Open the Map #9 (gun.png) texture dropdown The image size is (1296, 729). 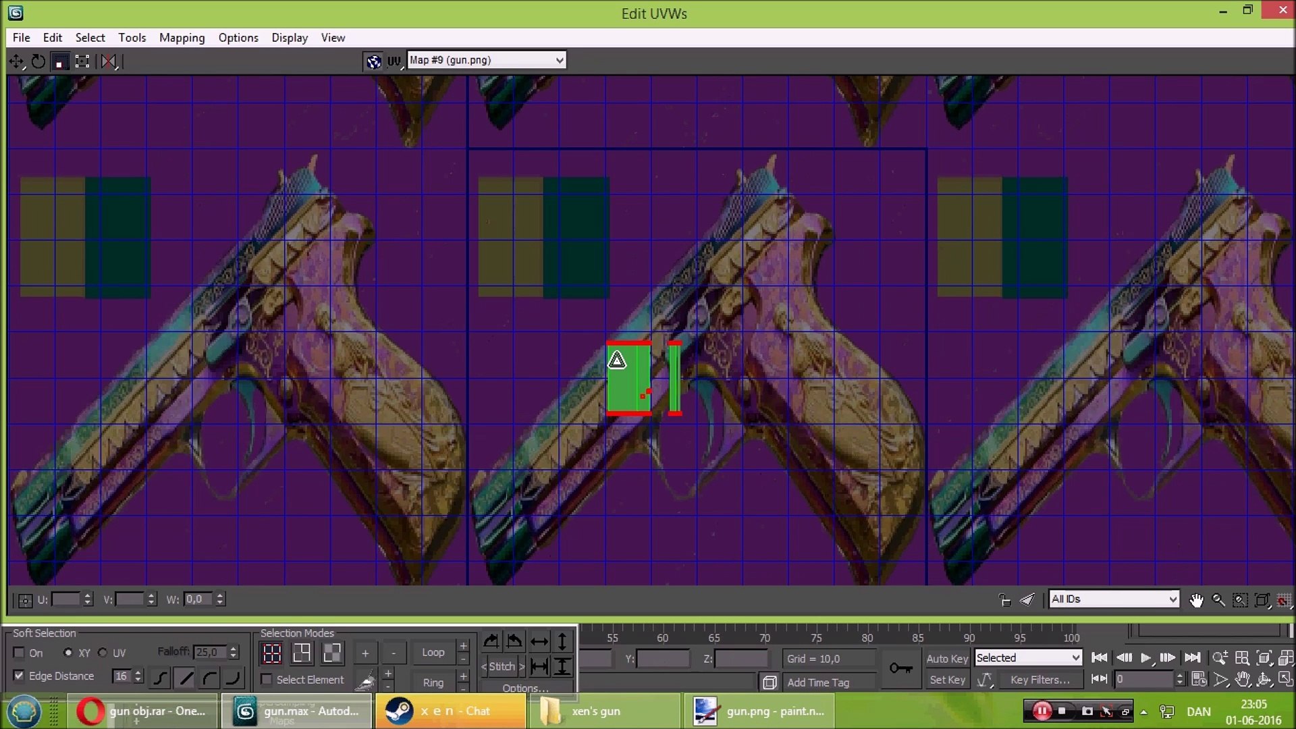[486, 60]
